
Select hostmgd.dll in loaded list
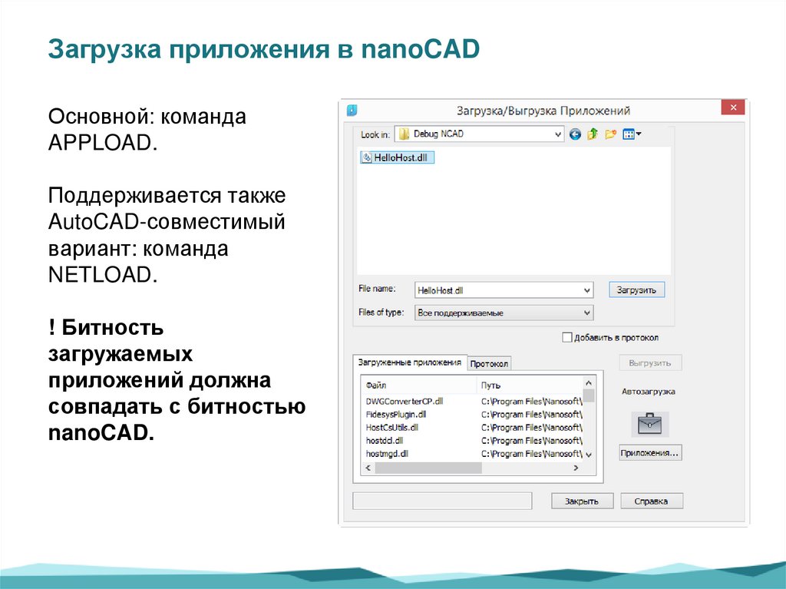coord(387,454)
